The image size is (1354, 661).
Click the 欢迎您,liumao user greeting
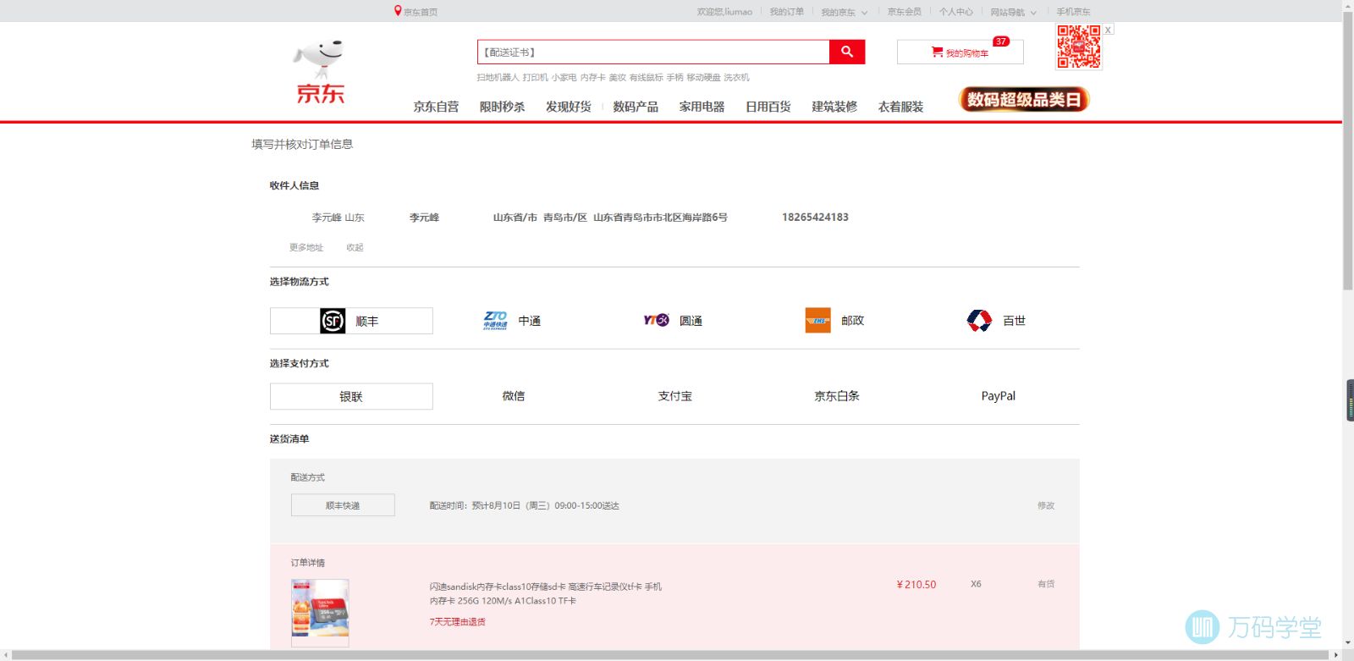tap(724, 12)
